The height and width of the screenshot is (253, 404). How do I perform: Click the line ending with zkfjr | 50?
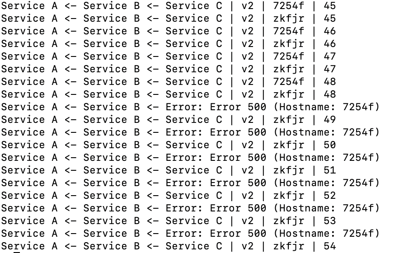[169, 145]
